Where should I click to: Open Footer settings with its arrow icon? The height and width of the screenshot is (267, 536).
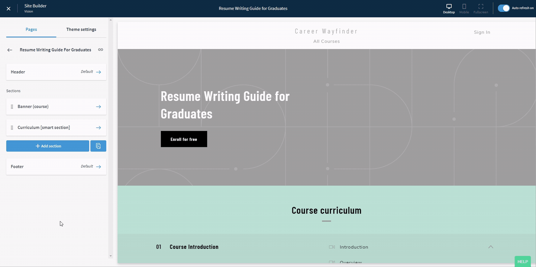point(98,167)
